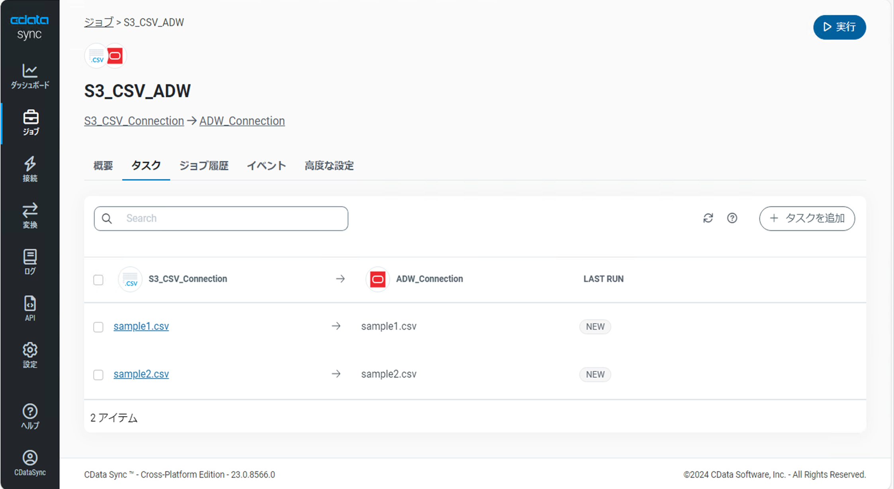Click the CData Sync logo
This screenshot has height=489, width=894.
[29, 27]
